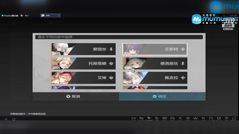Click the screenshot crop tool
This screenshot has height=134, width=239.
point(203,118)
